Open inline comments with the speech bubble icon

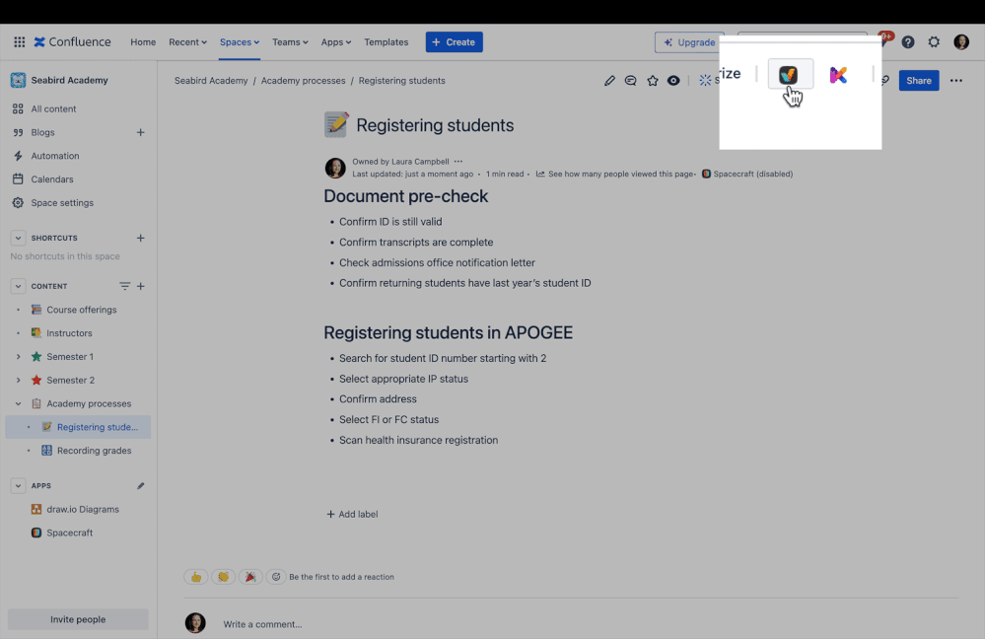[631, 80]
